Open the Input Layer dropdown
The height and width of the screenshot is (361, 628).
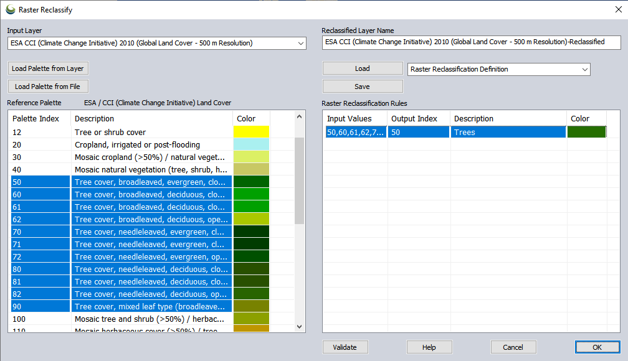pyautogui.click(x=300, y=43)
